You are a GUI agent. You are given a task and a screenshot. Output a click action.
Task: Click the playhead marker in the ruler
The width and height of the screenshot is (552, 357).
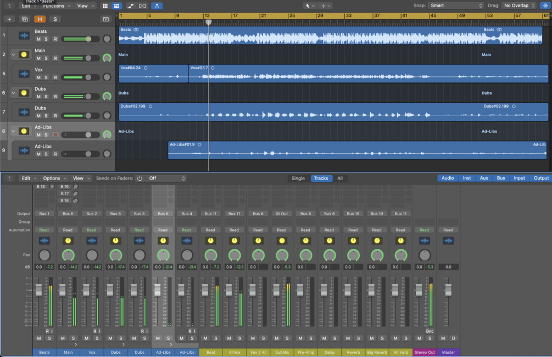point(208,22)
